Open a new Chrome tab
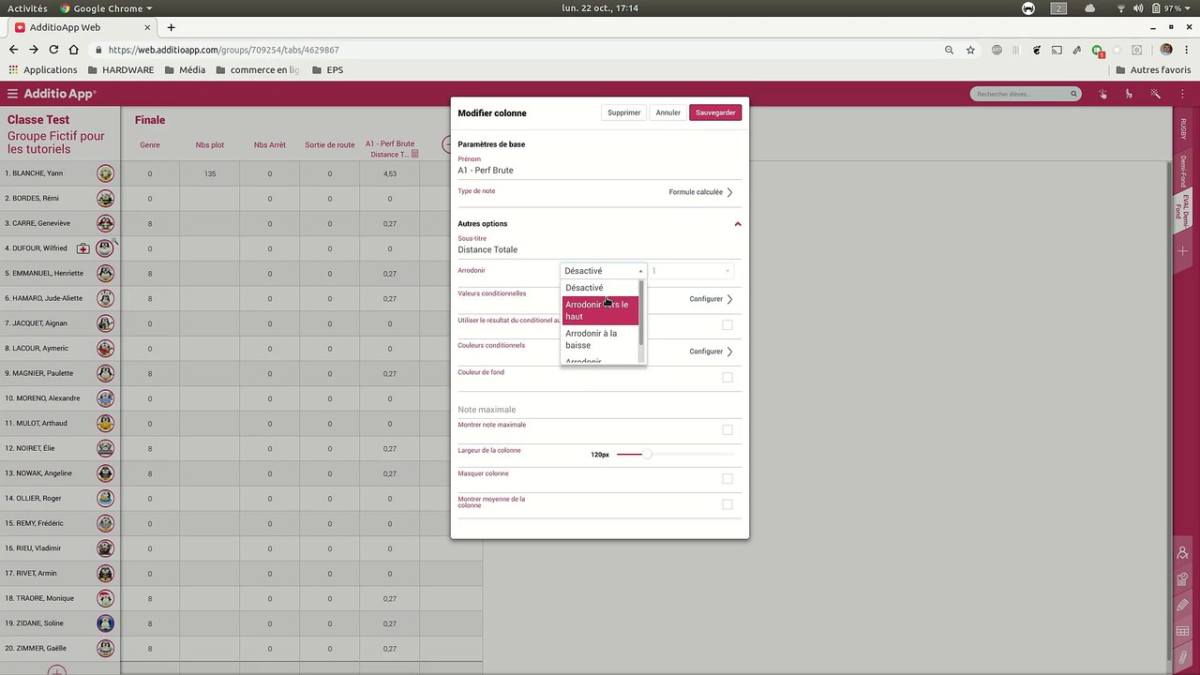The height and width of the screenshot is (675, 1200). click(171, 27)
